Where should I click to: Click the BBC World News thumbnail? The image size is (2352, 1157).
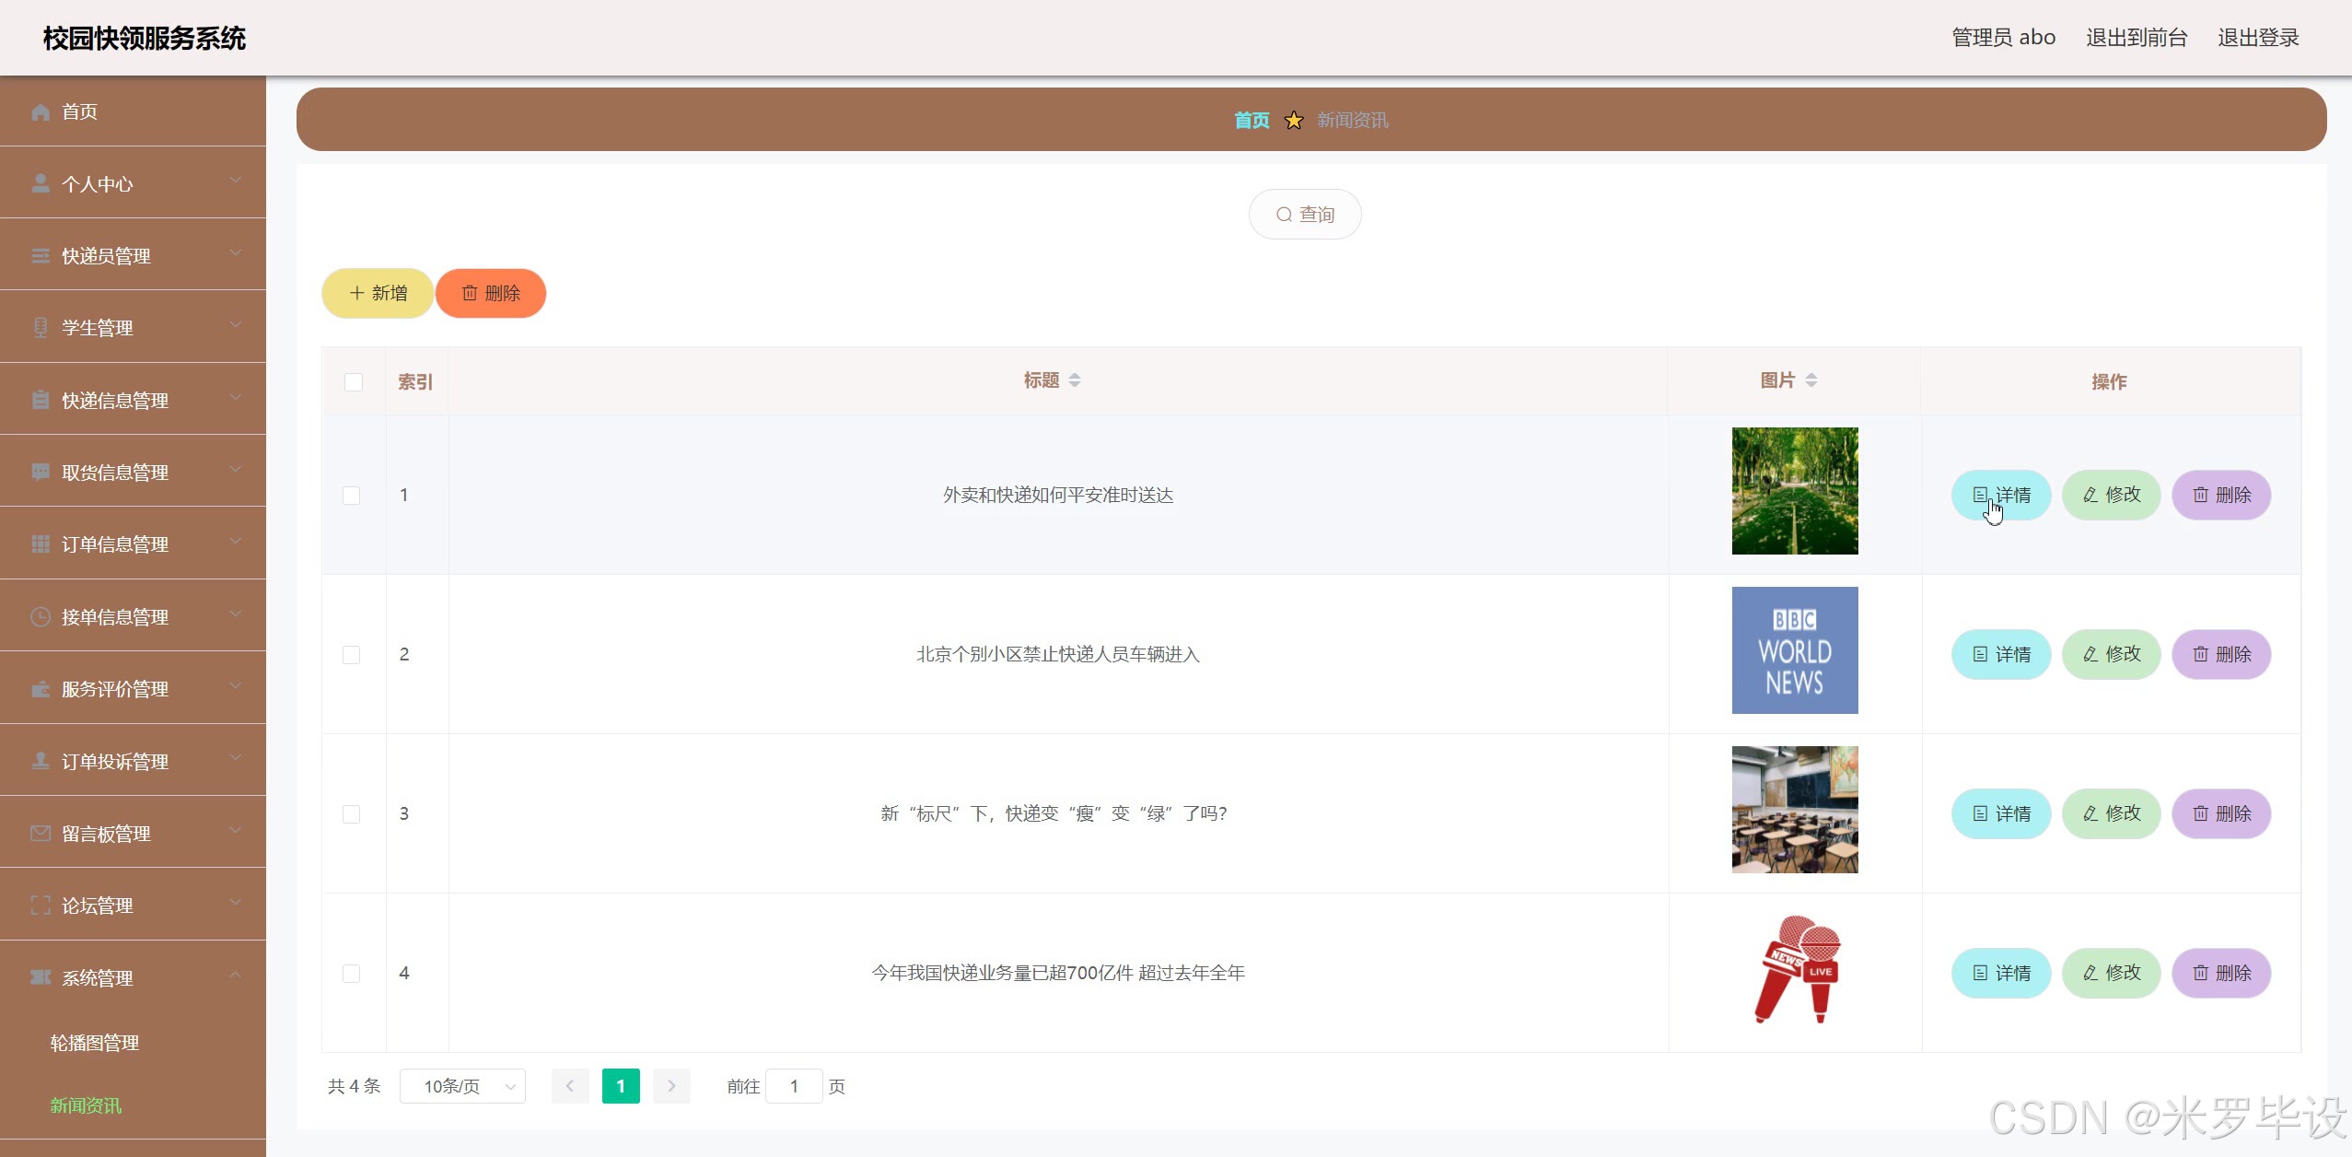tap(1795, 650)
